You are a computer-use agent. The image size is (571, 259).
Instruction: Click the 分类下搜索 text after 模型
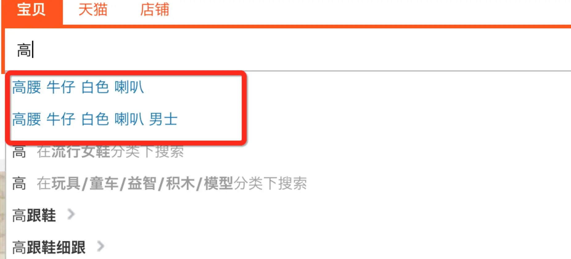pyautogui.click(x=270, y=183)
